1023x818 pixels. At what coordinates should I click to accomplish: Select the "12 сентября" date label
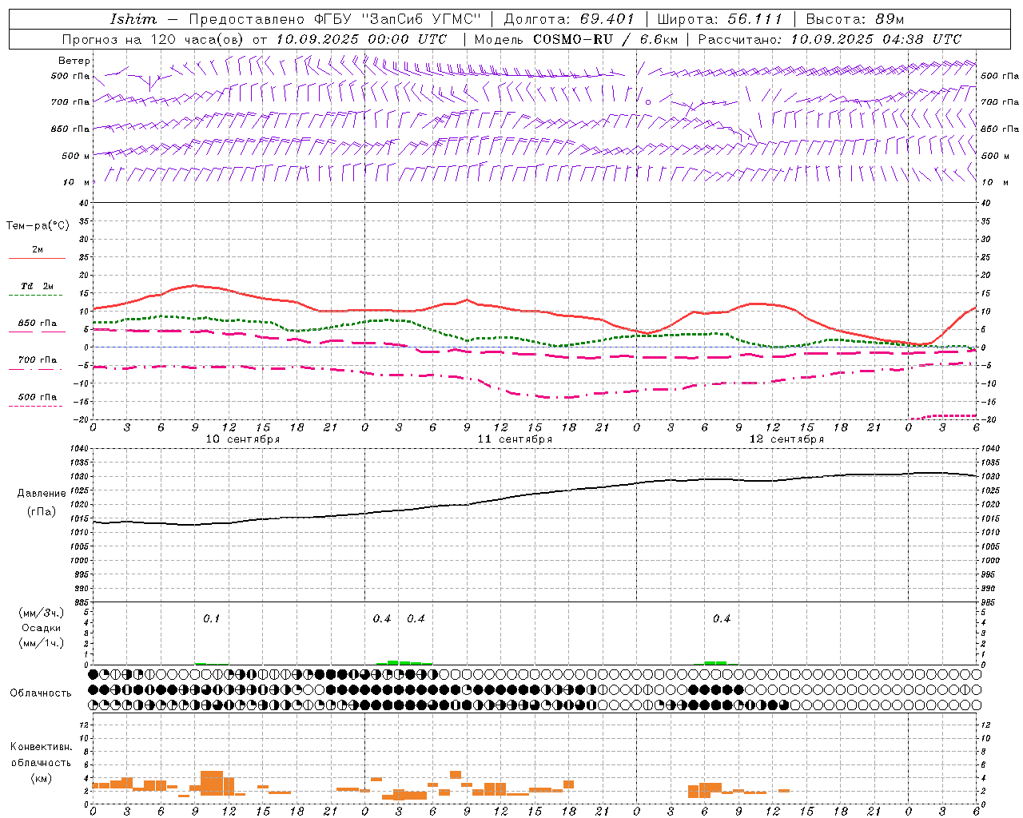(786, 439)
